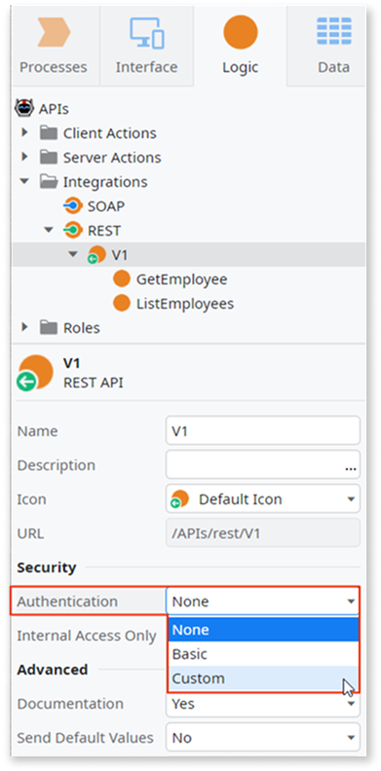Click the Client Actions folder icon

coord(49,132)
